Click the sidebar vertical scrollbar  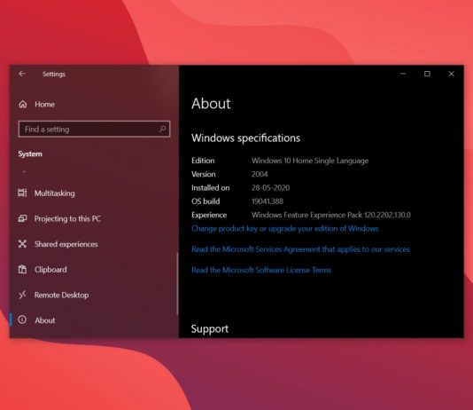pyautogui.click(x=177, y=284)
